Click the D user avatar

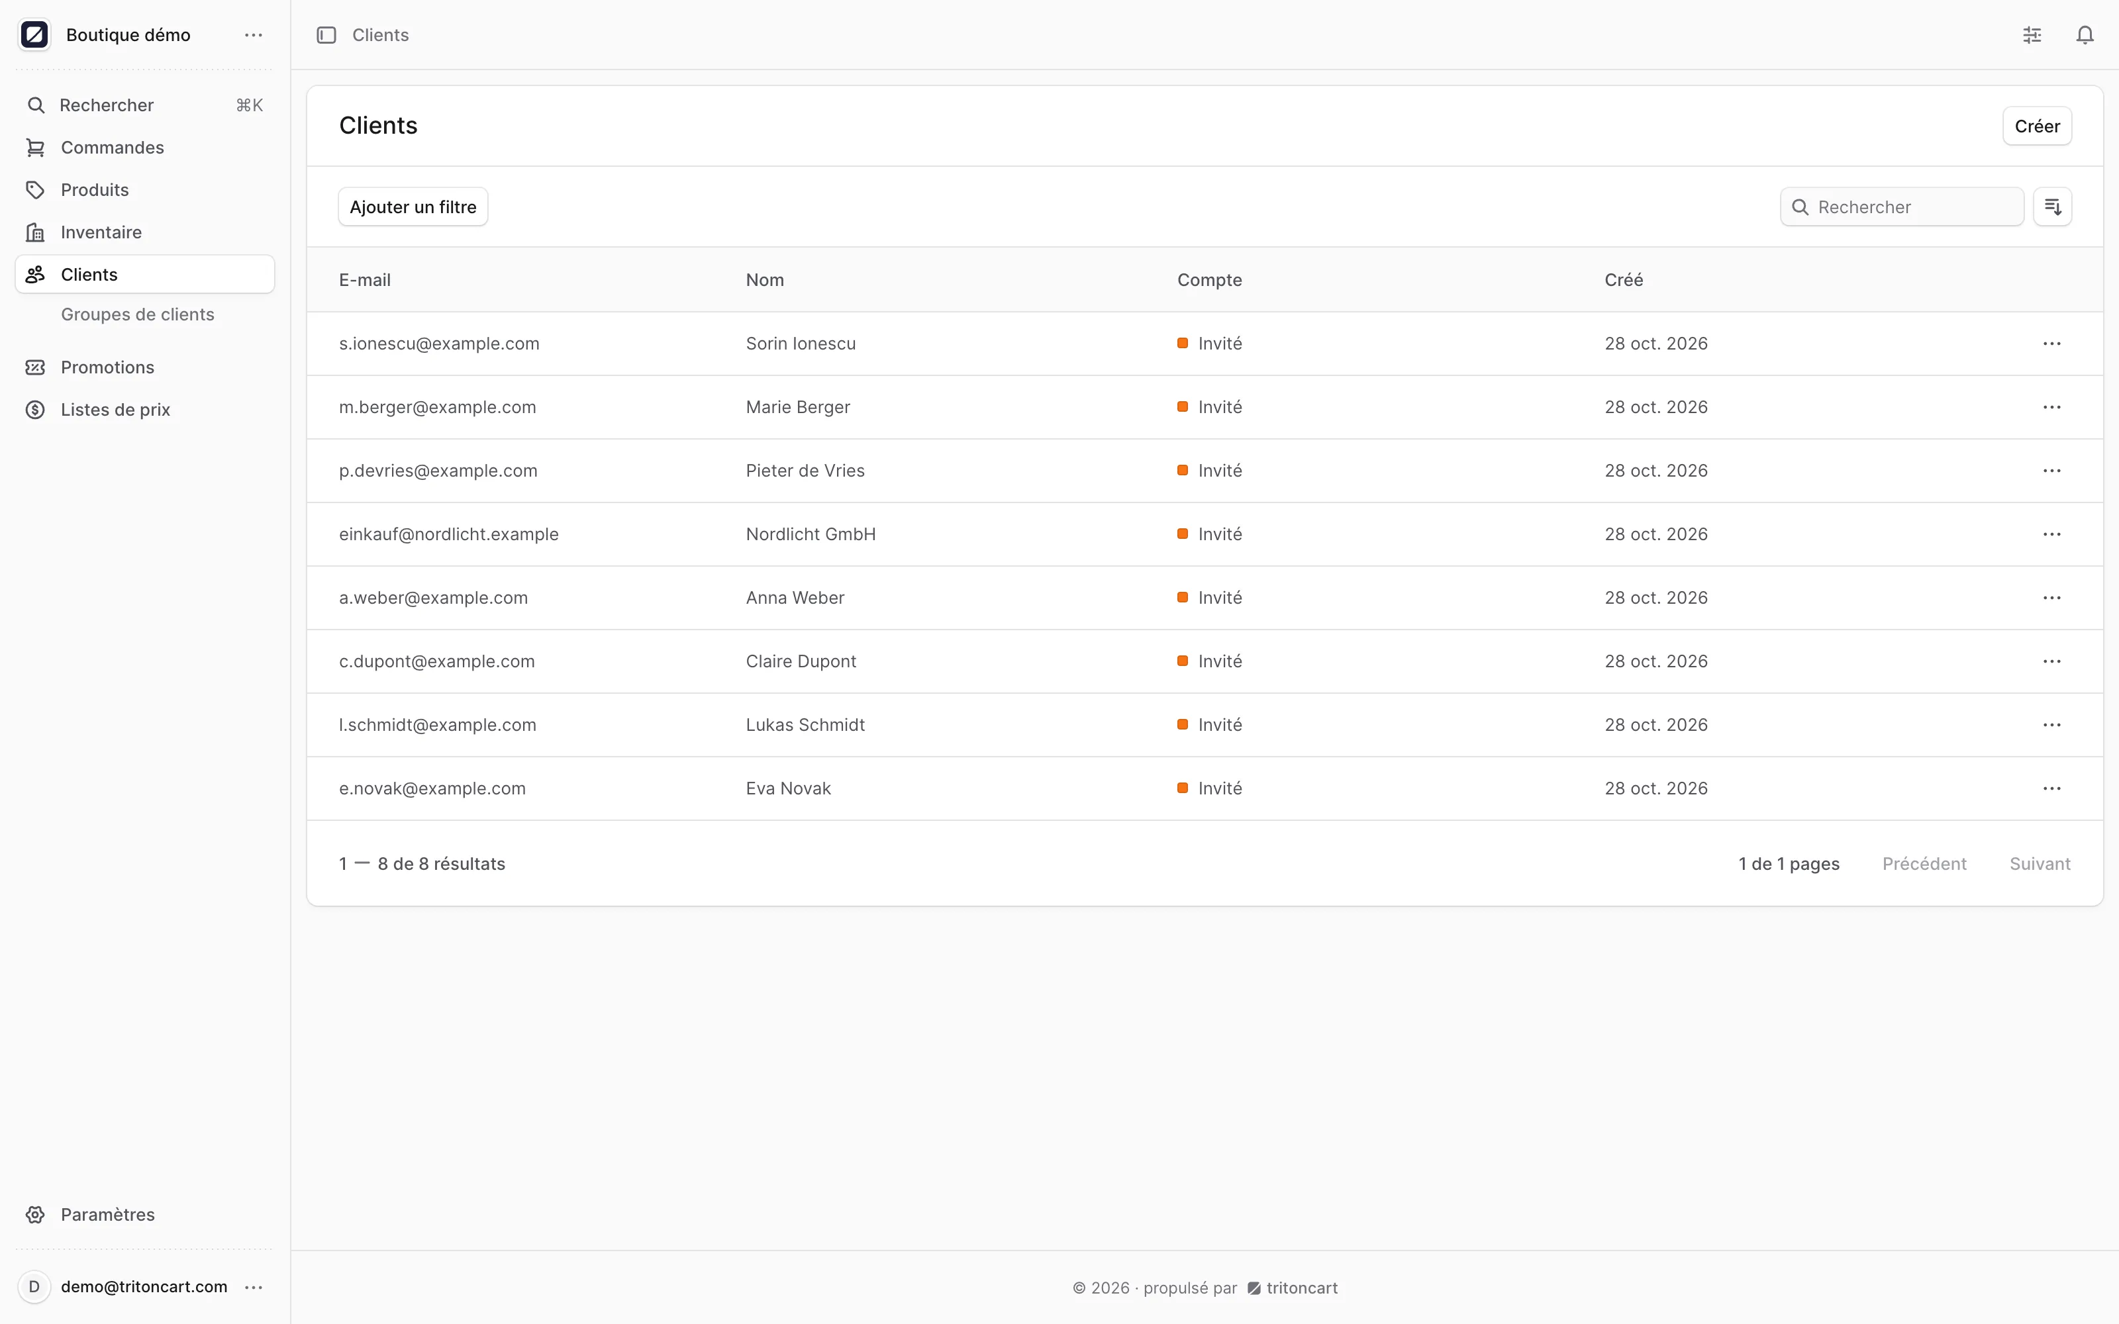point(34,1286)
